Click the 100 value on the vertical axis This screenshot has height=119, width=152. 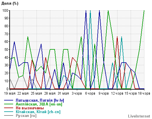point(5,10)
